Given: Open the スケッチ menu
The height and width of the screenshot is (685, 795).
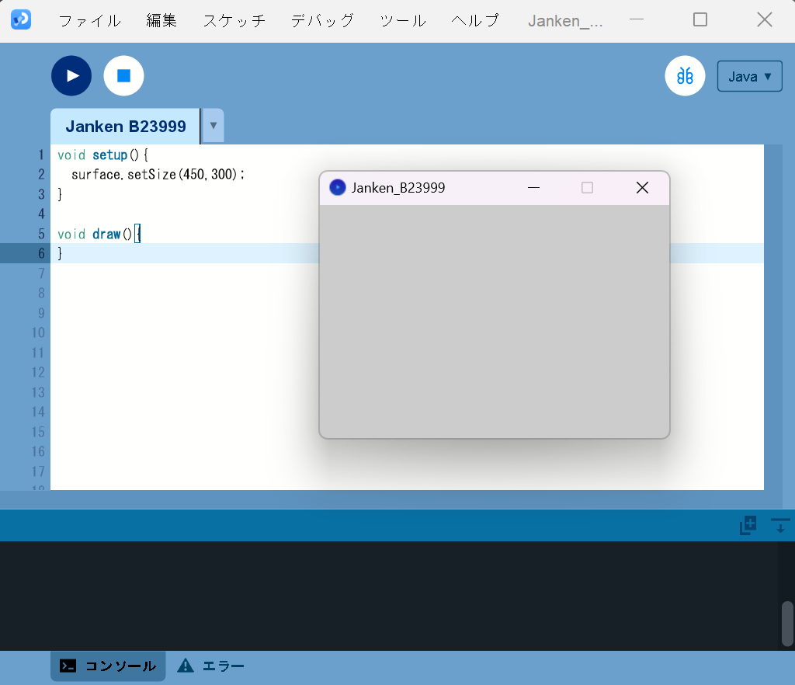Looking at the screenshot, I should tap(234, 21).
